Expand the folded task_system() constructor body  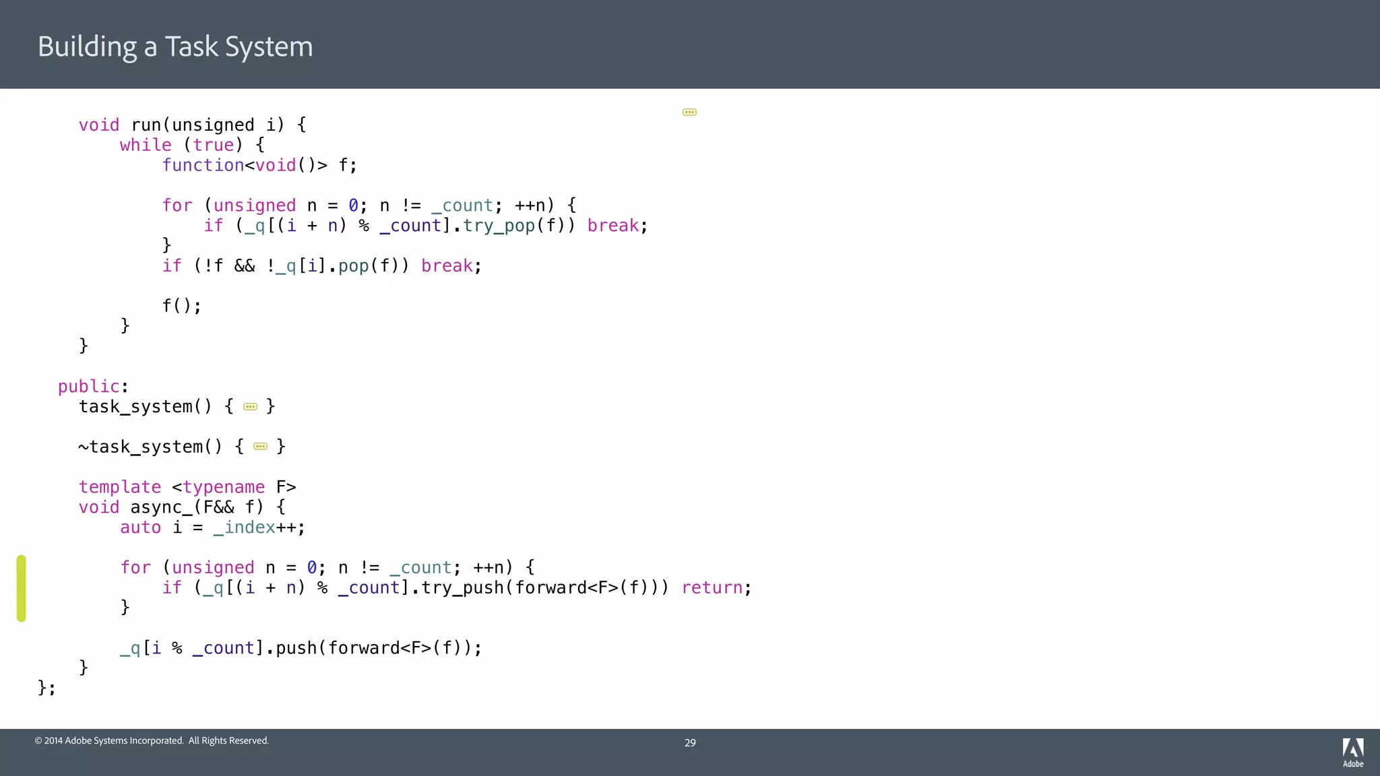(x=250, y=407)
